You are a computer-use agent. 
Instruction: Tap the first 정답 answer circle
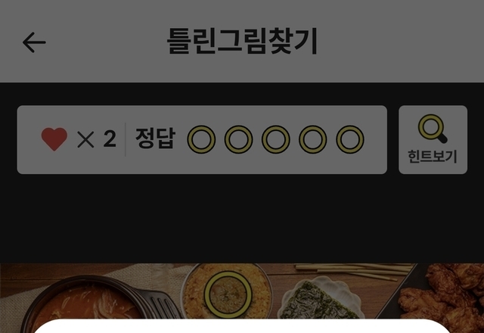pos(201,139)
